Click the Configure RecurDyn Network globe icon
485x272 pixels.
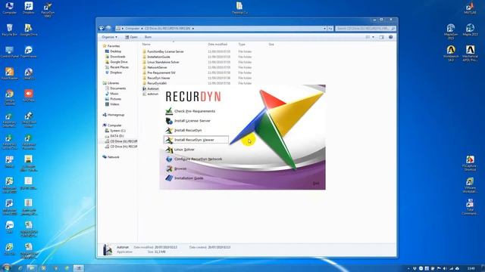(169, 159)
